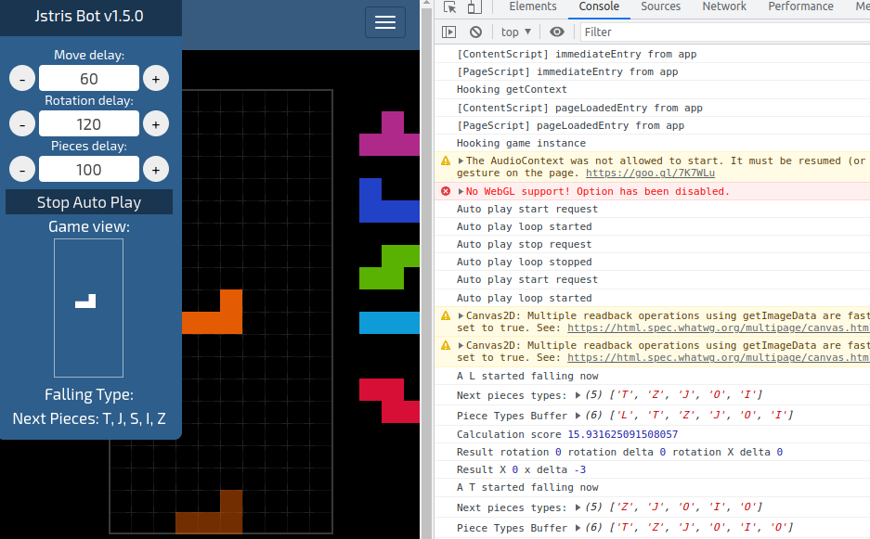Expand the second Canvas2D warning message
The image size is (870, 539).
coord(461,345)
